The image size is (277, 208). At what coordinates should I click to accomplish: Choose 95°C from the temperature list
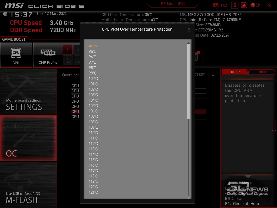coord(93,51)
